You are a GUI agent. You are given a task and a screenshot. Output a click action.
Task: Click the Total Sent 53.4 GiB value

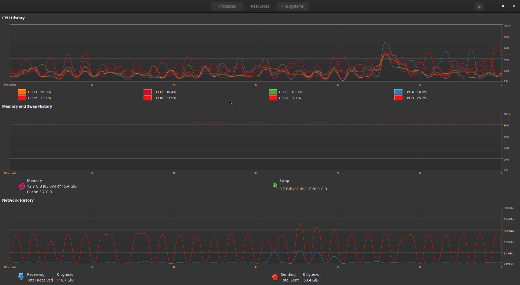point(311,280)
